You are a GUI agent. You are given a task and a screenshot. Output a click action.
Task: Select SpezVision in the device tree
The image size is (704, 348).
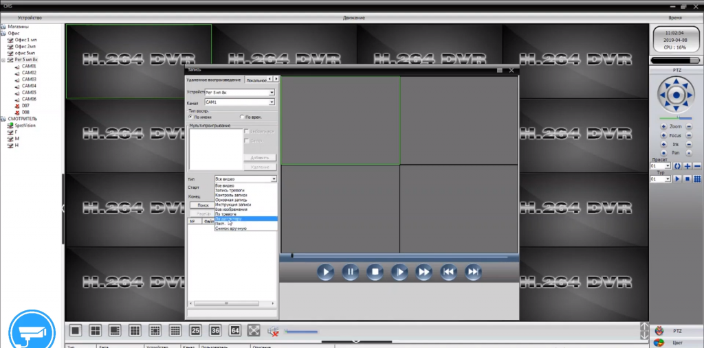[x=25, y=126]
